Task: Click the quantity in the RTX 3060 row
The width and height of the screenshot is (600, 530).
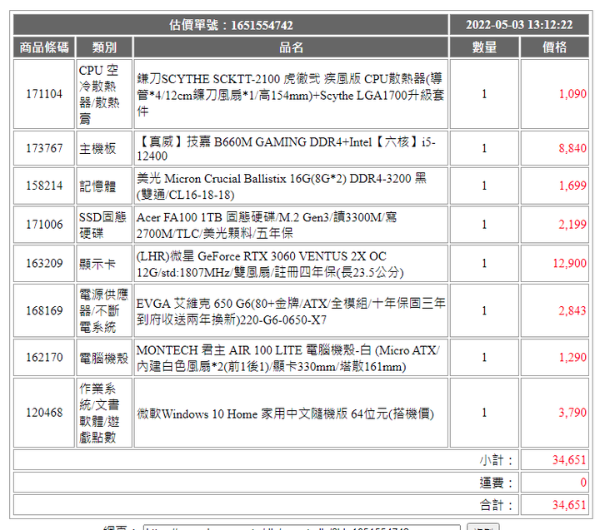Action: [484, 264]
